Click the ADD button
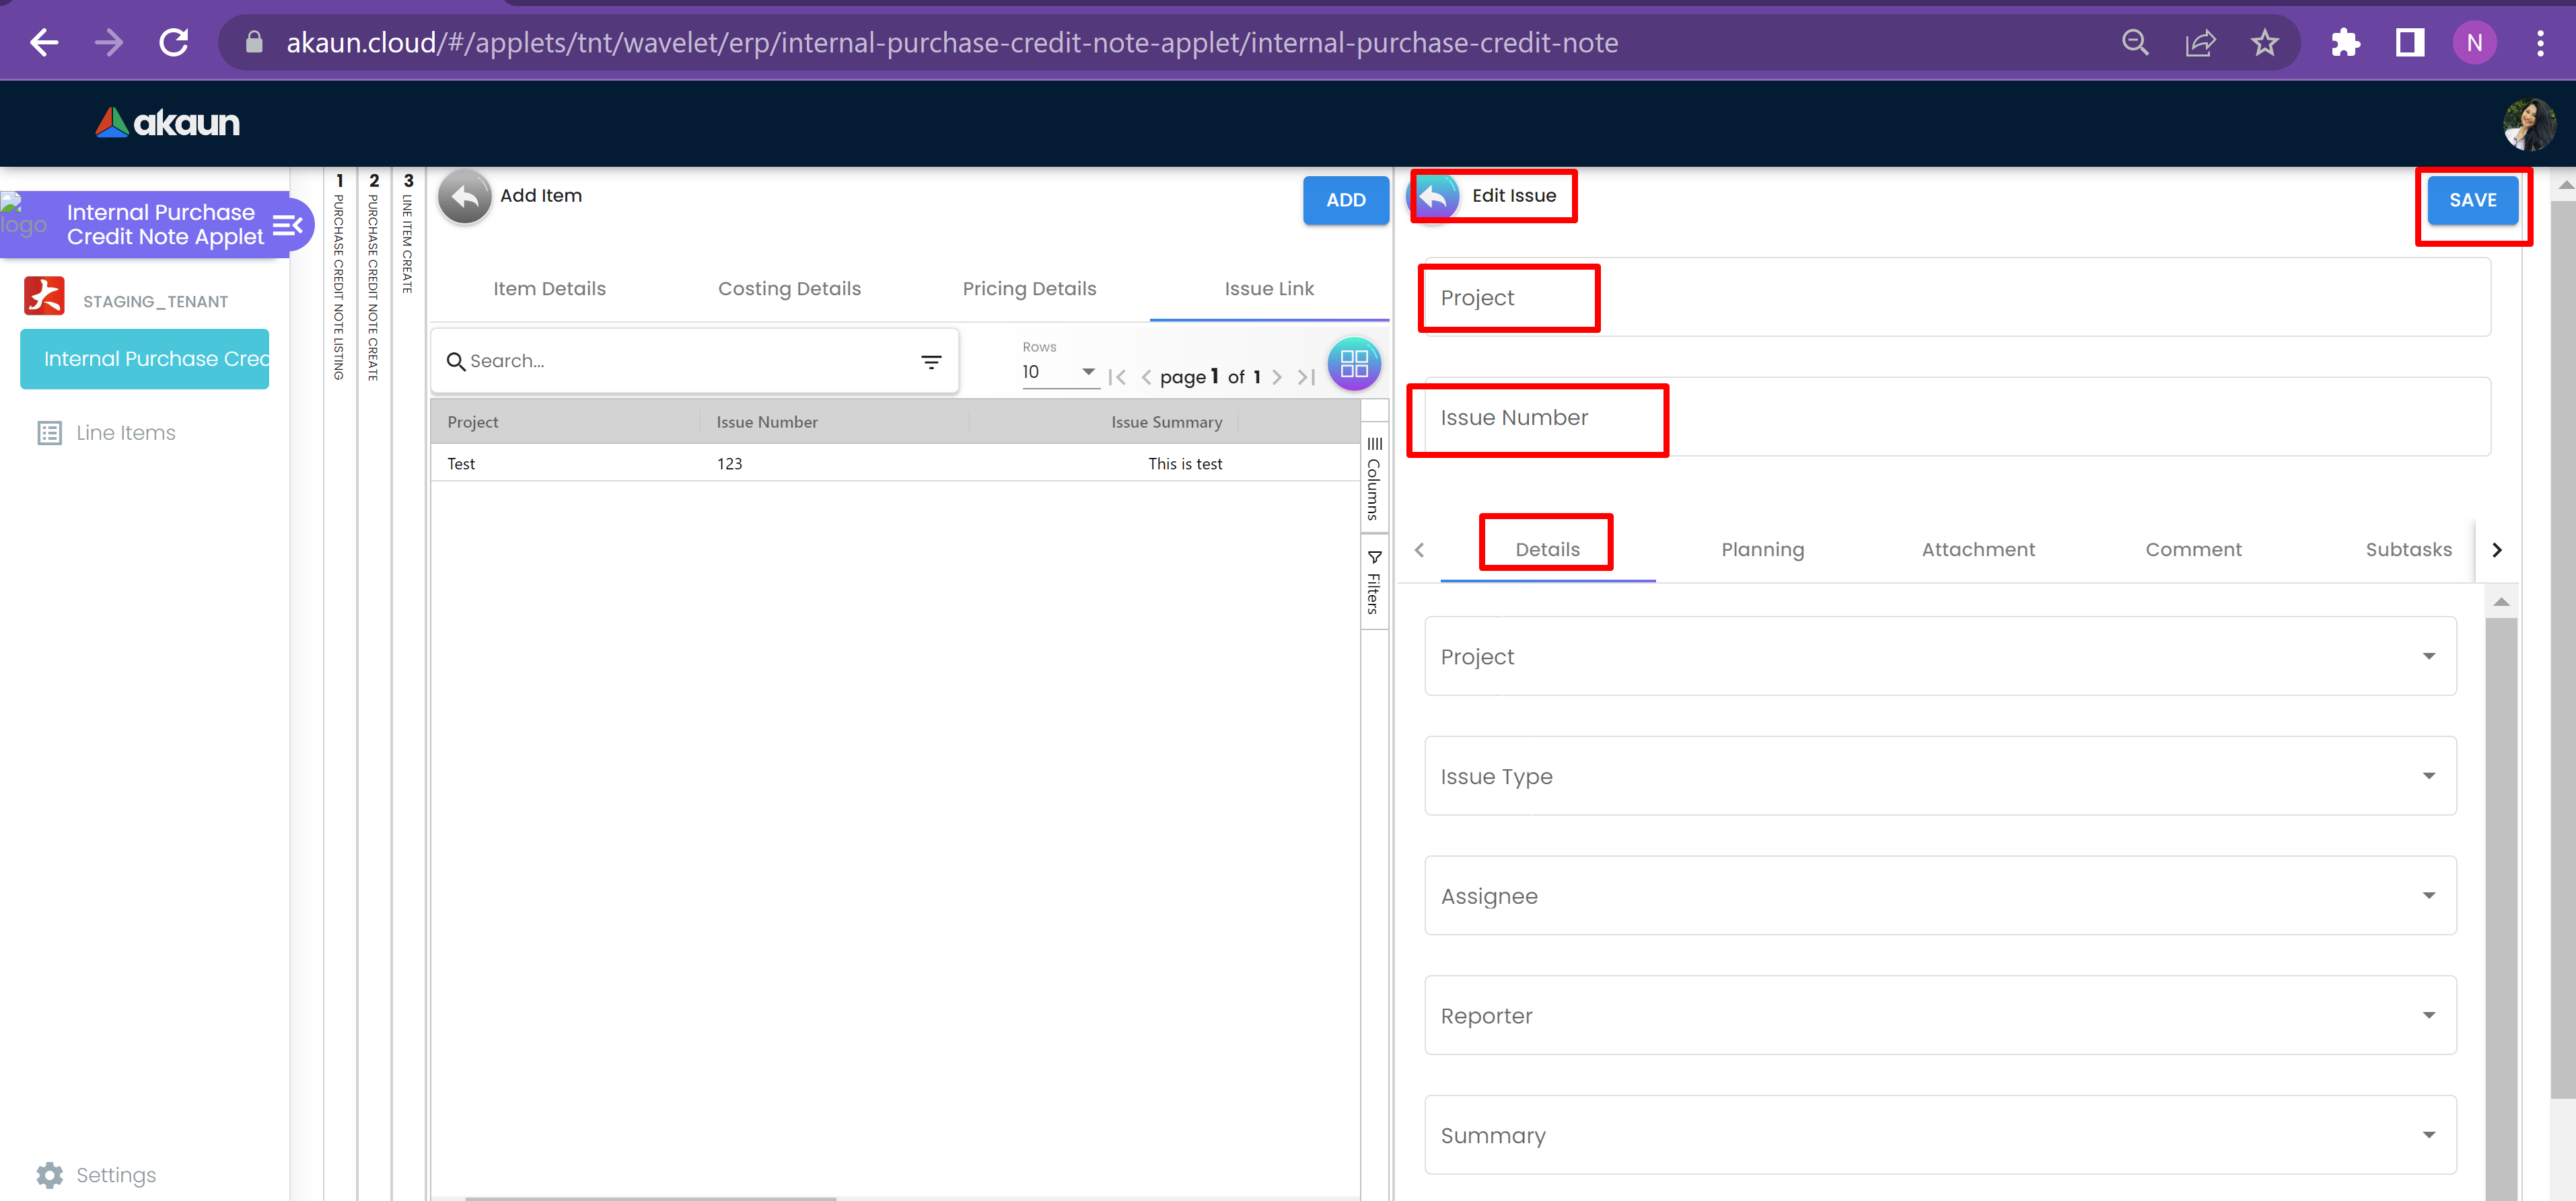Viewport: 2576px width, 1201px height. [1345, 200]
